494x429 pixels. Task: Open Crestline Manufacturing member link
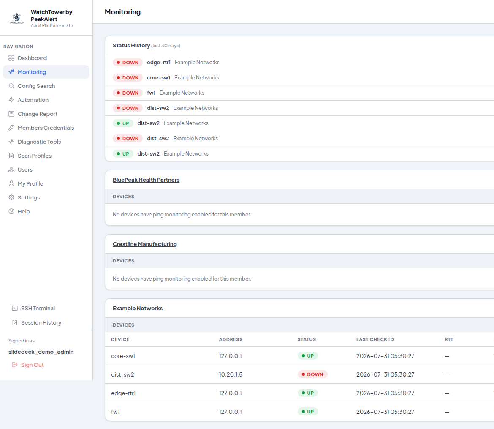point(144,244)
